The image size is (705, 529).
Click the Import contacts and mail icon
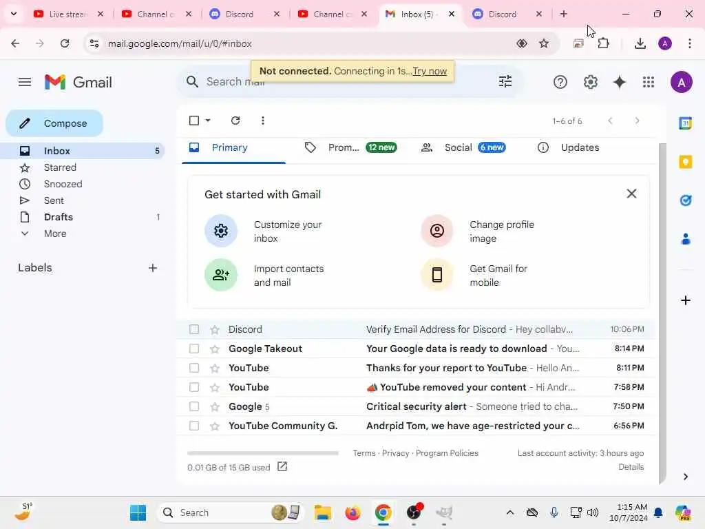tap(221, 274)
